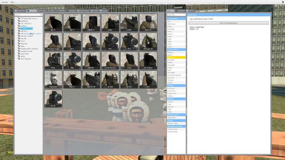Collapse the Render tool category
Image resolution: width=285 pixels, height=160 pixels.
coord(176,99)
